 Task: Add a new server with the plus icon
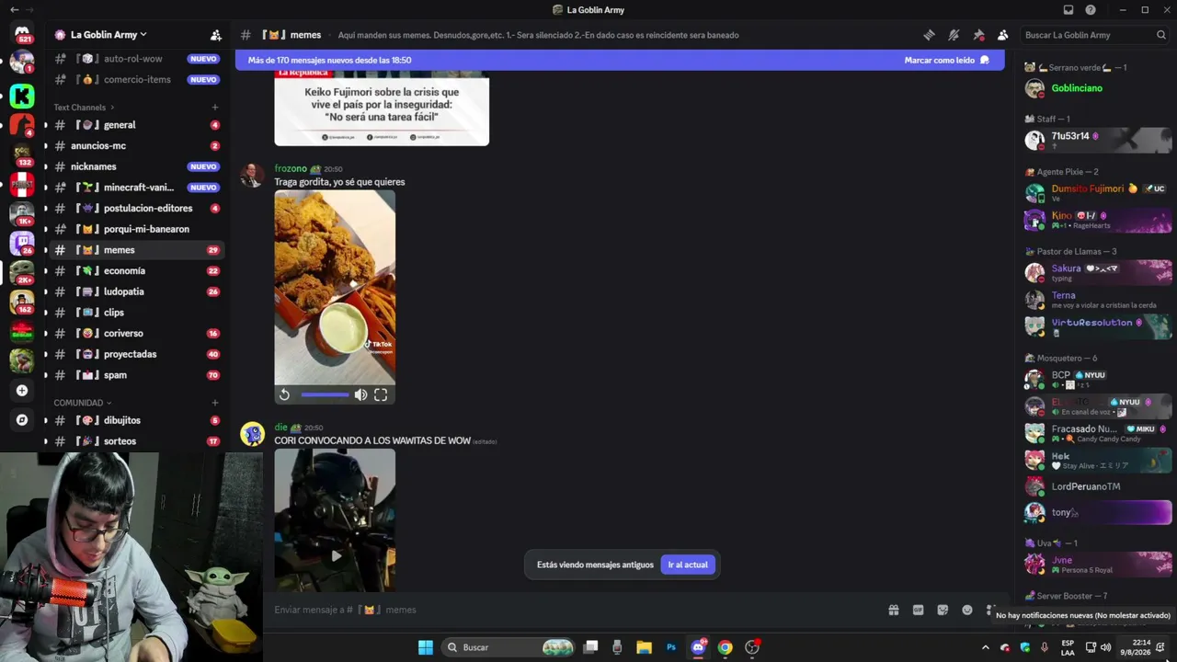22,390
